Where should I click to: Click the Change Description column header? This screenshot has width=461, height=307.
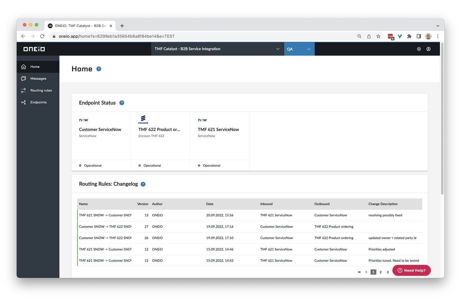tap(383, 204)
